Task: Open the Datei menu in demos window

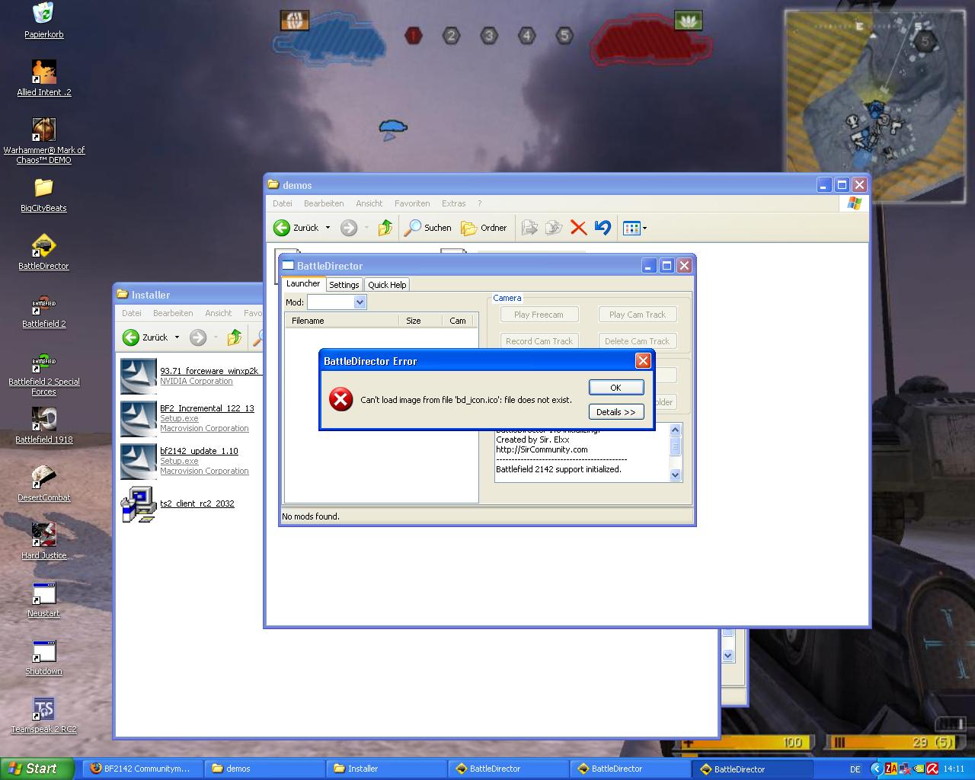Action: click(x=283, y=203)
